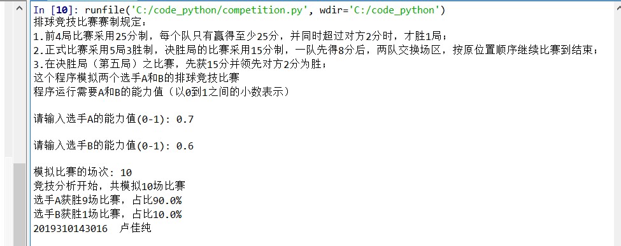
Task: Click the 0.7 value entered for 选手A
Action: (x=185, y=119)
